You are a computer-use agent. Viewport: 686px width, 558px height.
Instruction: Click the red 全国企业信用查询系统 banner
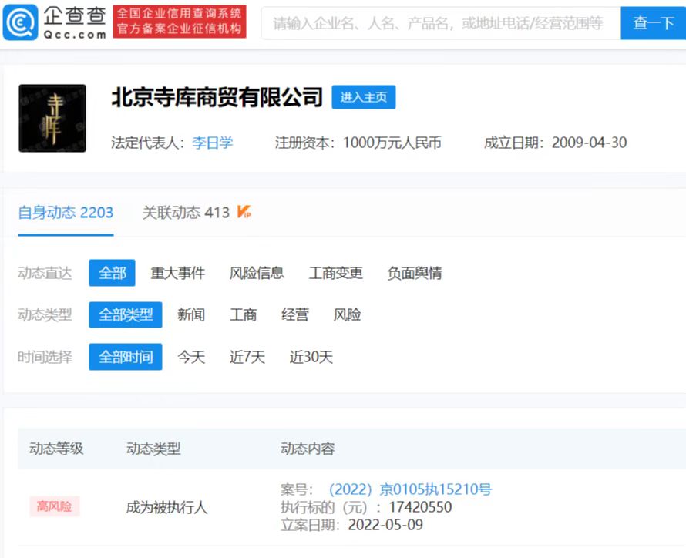tap(180, 22)
